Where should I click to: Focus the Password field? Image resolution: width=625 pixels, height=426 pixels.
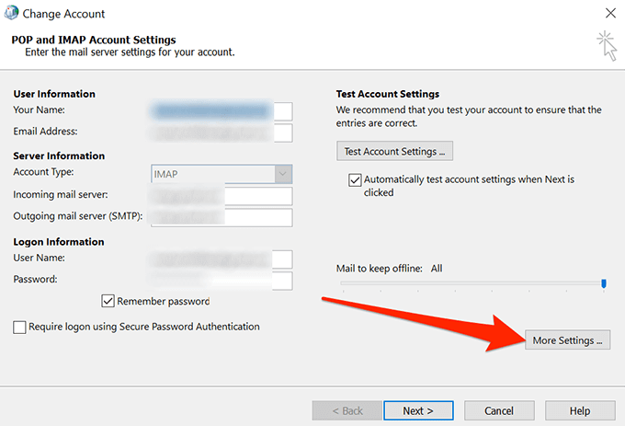coord(222,280)
